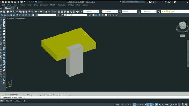
Task: Toggle layer 0 on/off lightbulb
Action: pyautogui.click(x=162, y=11)
